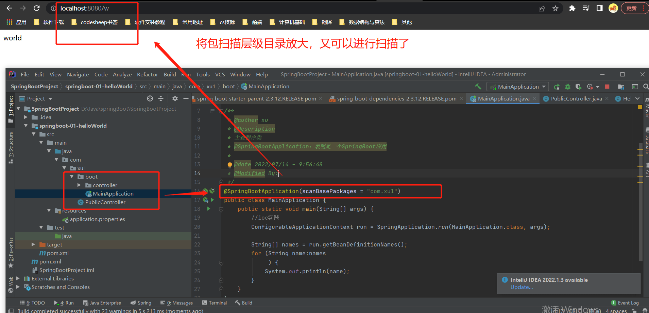Open the browser extensions puzzle icon
Screen dimensions: 649x313
(x=572, y=8)
